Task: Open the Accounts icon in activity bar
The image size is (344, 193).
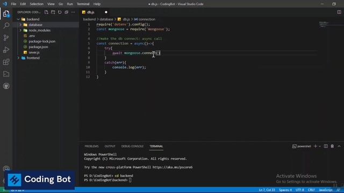Action: tap(6, 168)
